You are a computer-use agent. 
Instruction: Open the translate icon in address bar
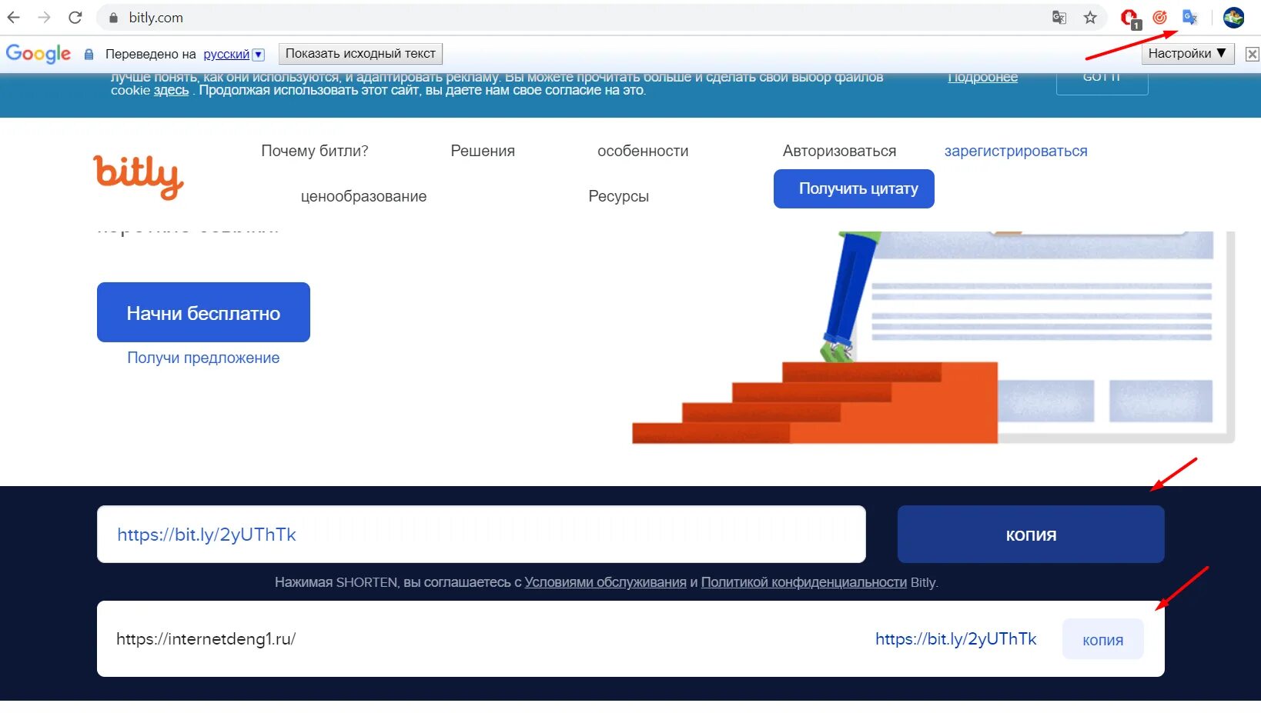coord(1059,17)
